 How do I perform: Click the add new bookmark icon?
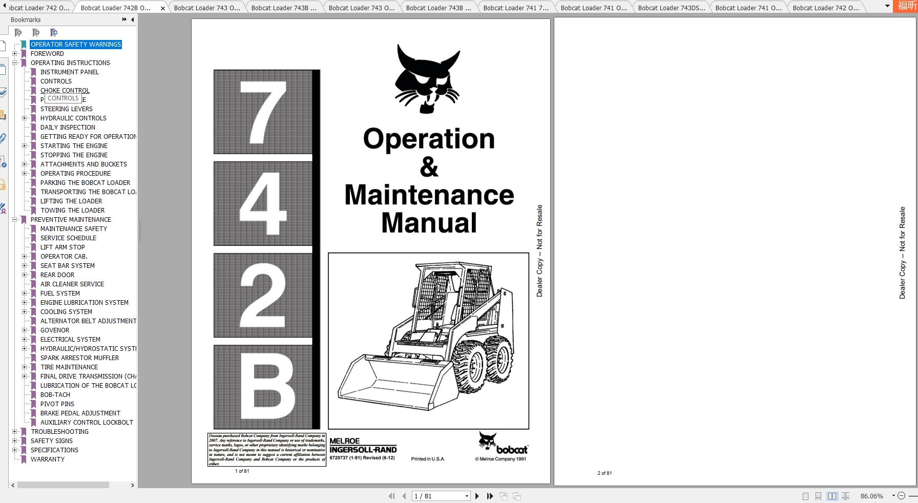(x=36, y=32)
